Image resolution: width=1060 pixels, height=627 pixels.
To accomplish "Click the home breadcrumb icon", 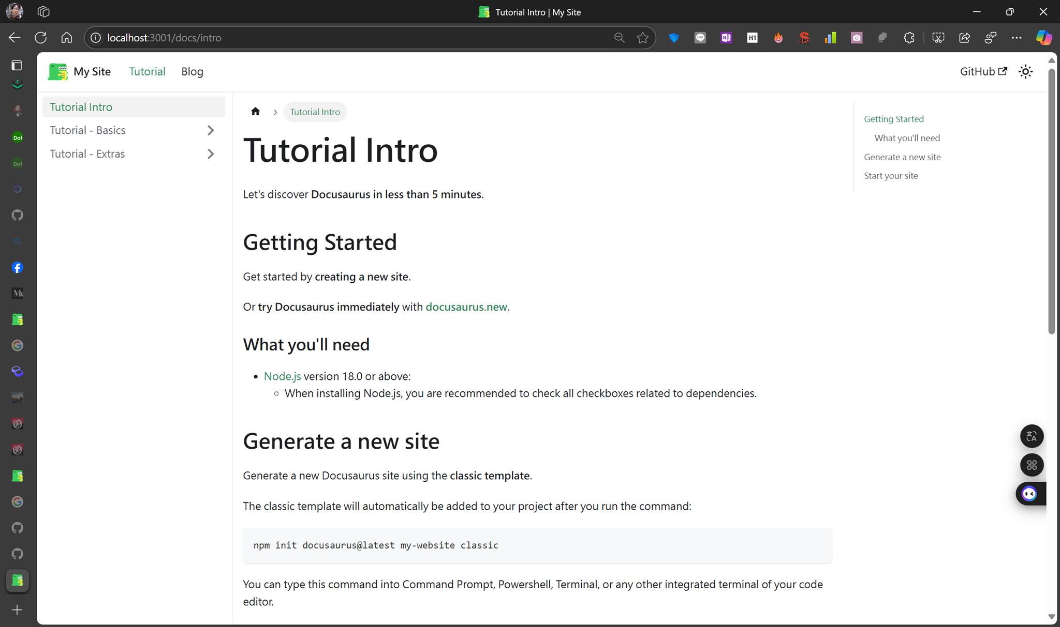I will coord(255,112).
